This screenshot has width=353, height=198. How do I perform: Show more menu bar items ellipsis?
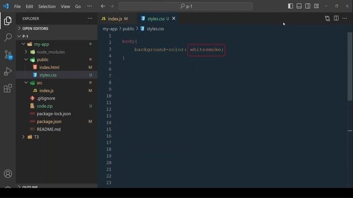(89, 6)
